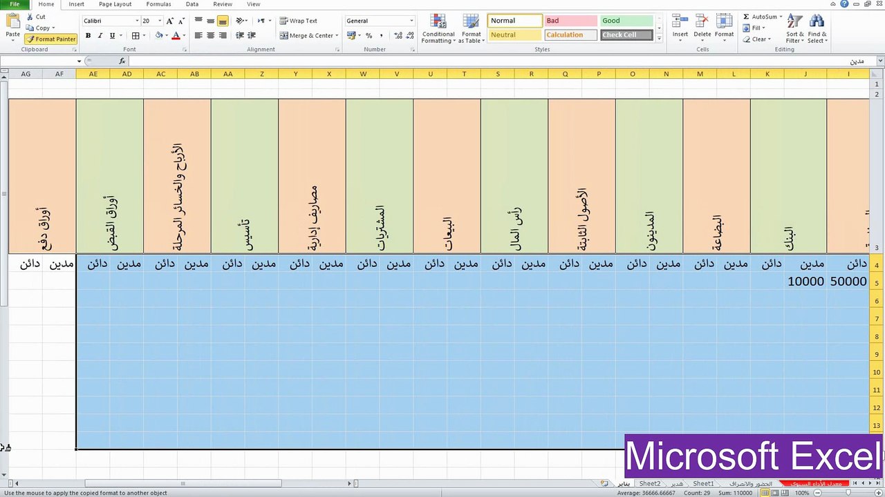This screenshot has height=497, width=885.
Task: Switch to the Insert ribbon tab
Action: [77, 4]
